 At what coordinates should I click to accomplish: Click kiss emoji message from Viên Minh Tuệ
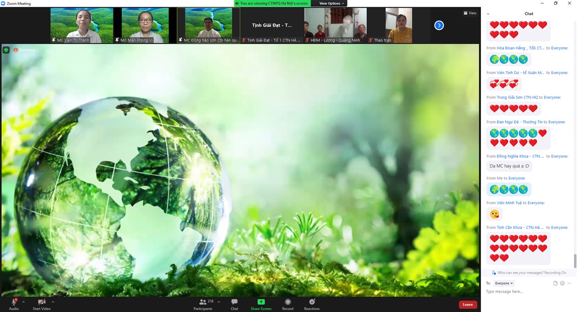pos(495,215)
